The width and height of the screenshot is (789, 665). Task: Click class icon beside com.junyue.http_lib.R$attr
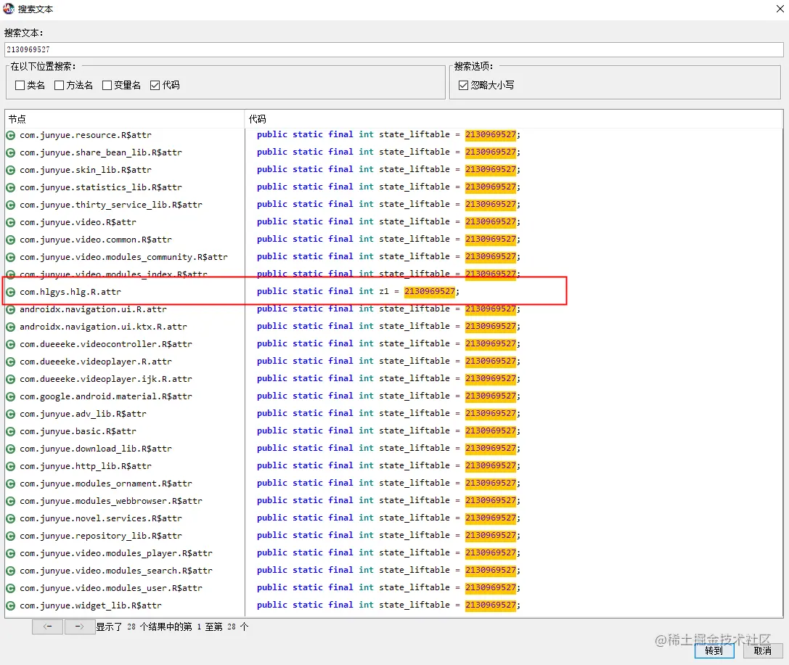(10, 466)
